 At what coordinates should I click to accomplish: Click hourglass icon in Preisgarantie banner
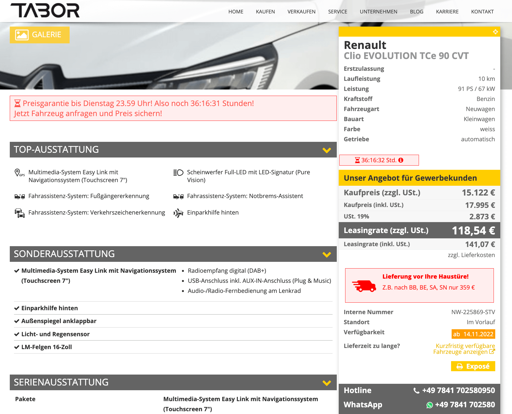(17, 103)
